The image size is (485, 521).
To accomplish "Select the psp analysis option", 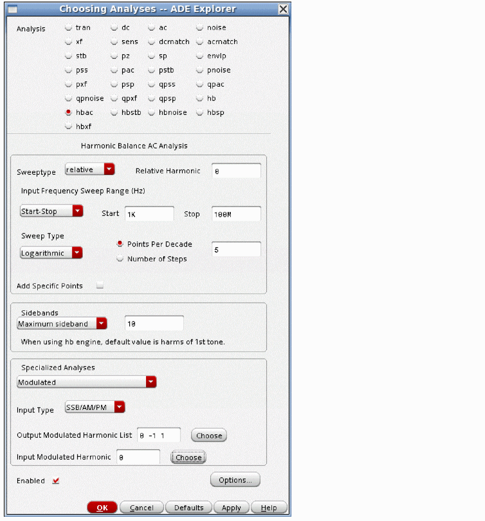I will (x=114, y=84).
